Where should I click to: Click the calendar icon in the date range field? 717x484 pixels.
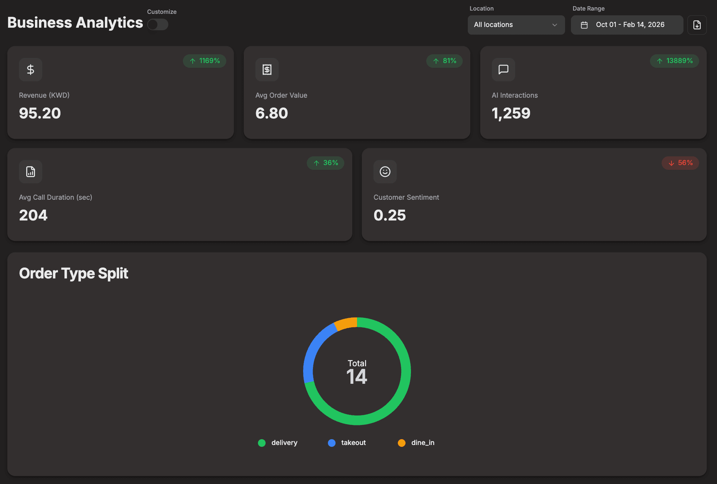(x=584, y=25)
